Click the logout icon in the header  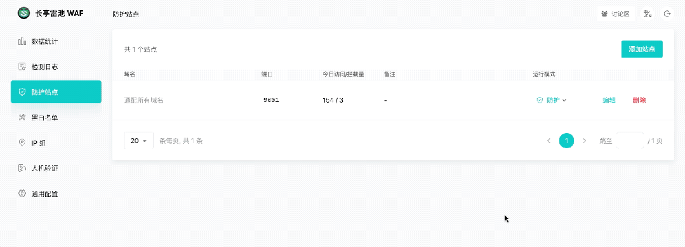[x=667, y=14]
